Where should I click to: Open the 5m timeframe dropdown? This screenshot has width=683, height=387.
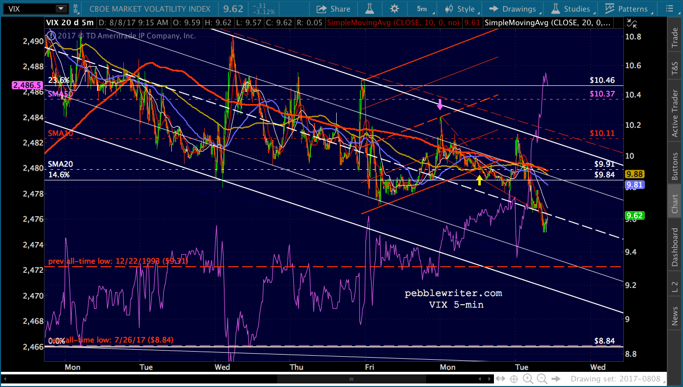coord(424,9)
